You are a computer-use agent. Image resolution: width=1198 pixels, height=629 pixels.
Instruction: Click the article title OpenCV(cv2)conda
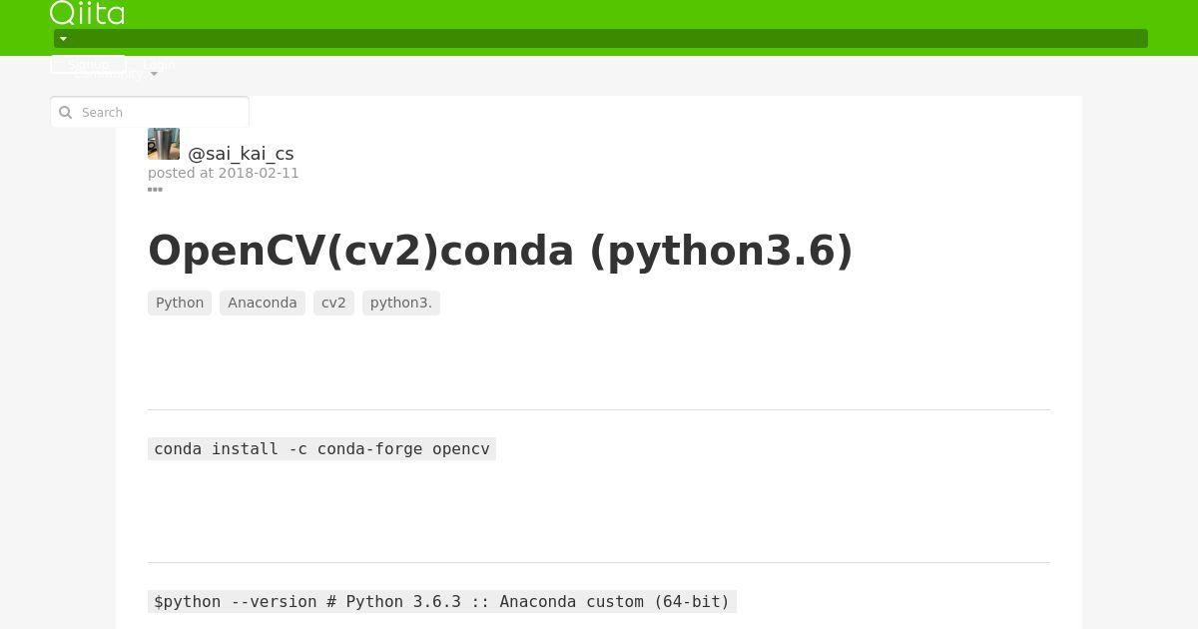pyautogui.click(x=500, y=251)
